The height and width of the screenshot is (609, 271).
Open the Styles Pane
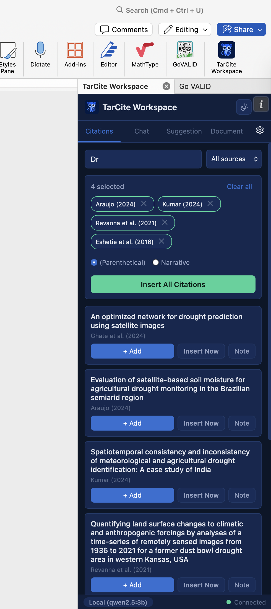tap(8, 58)
